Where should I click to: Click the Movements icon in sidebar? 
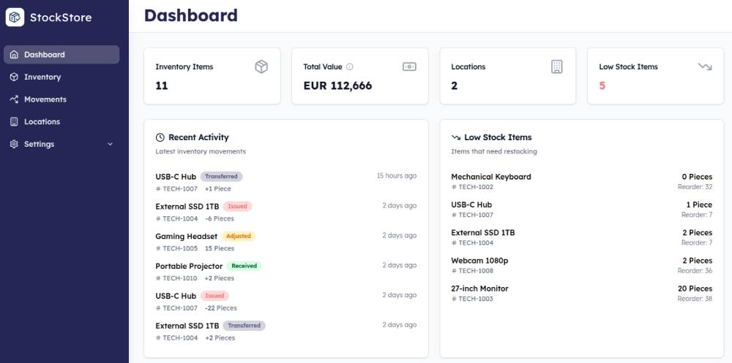point(14,99)
